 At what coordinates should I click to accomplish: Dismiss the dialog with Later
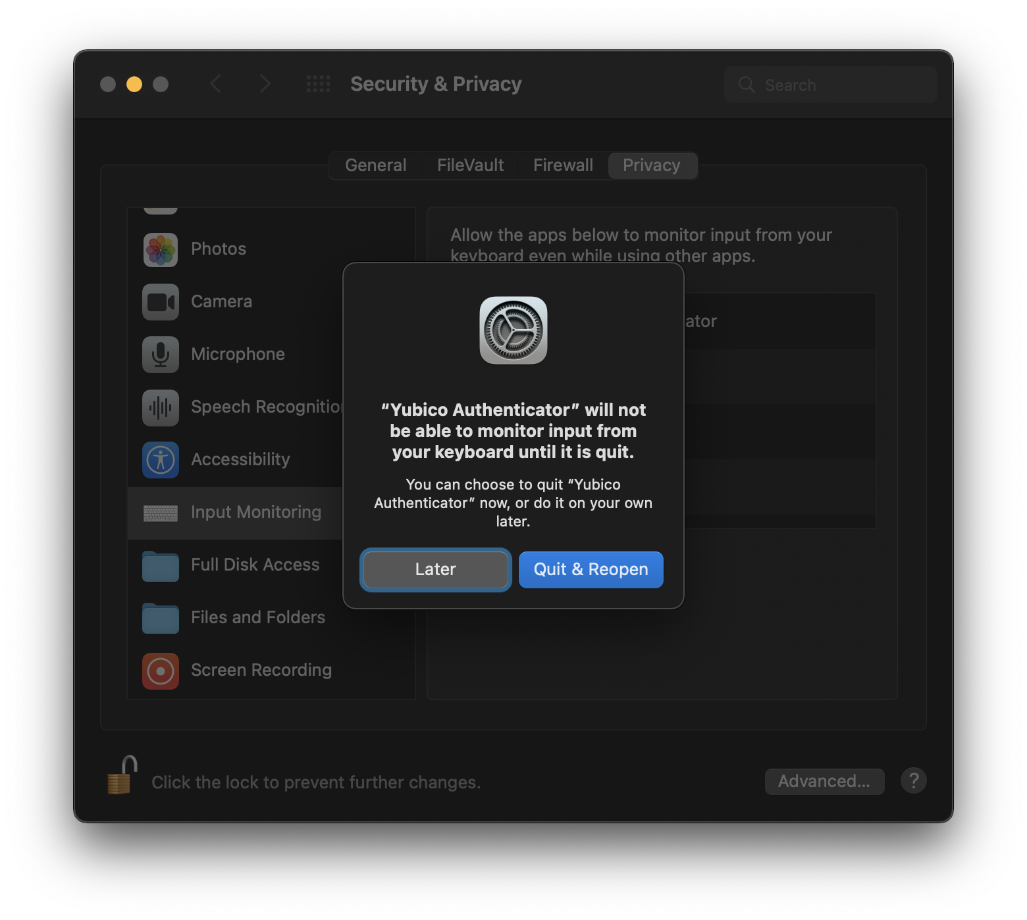[435, 569]
